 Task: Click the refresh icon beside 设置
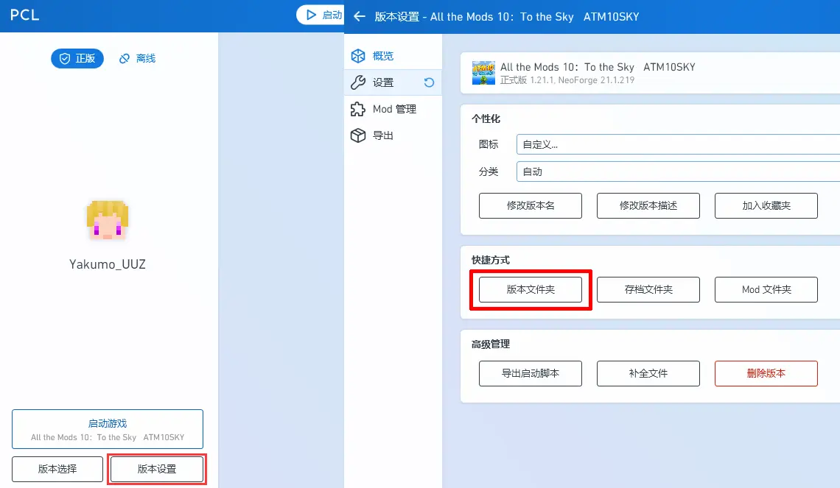coord(429,83)
